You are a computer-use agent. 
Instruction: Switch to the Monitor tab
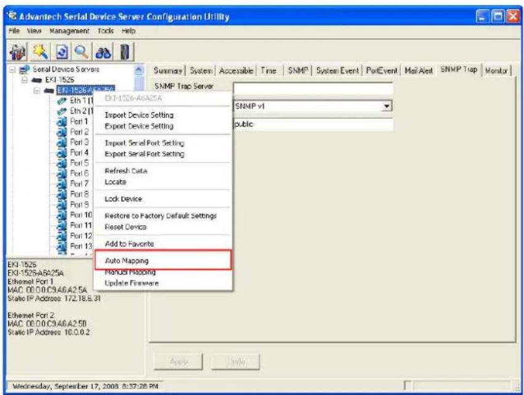point(496,71)
